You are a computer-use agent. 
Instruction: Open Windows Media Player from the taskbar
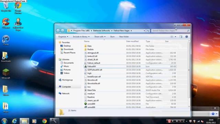pos(34,121)
